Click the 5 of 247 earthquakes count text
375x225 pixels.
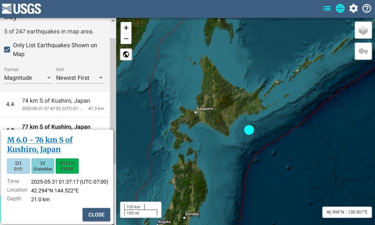[49, 31]
